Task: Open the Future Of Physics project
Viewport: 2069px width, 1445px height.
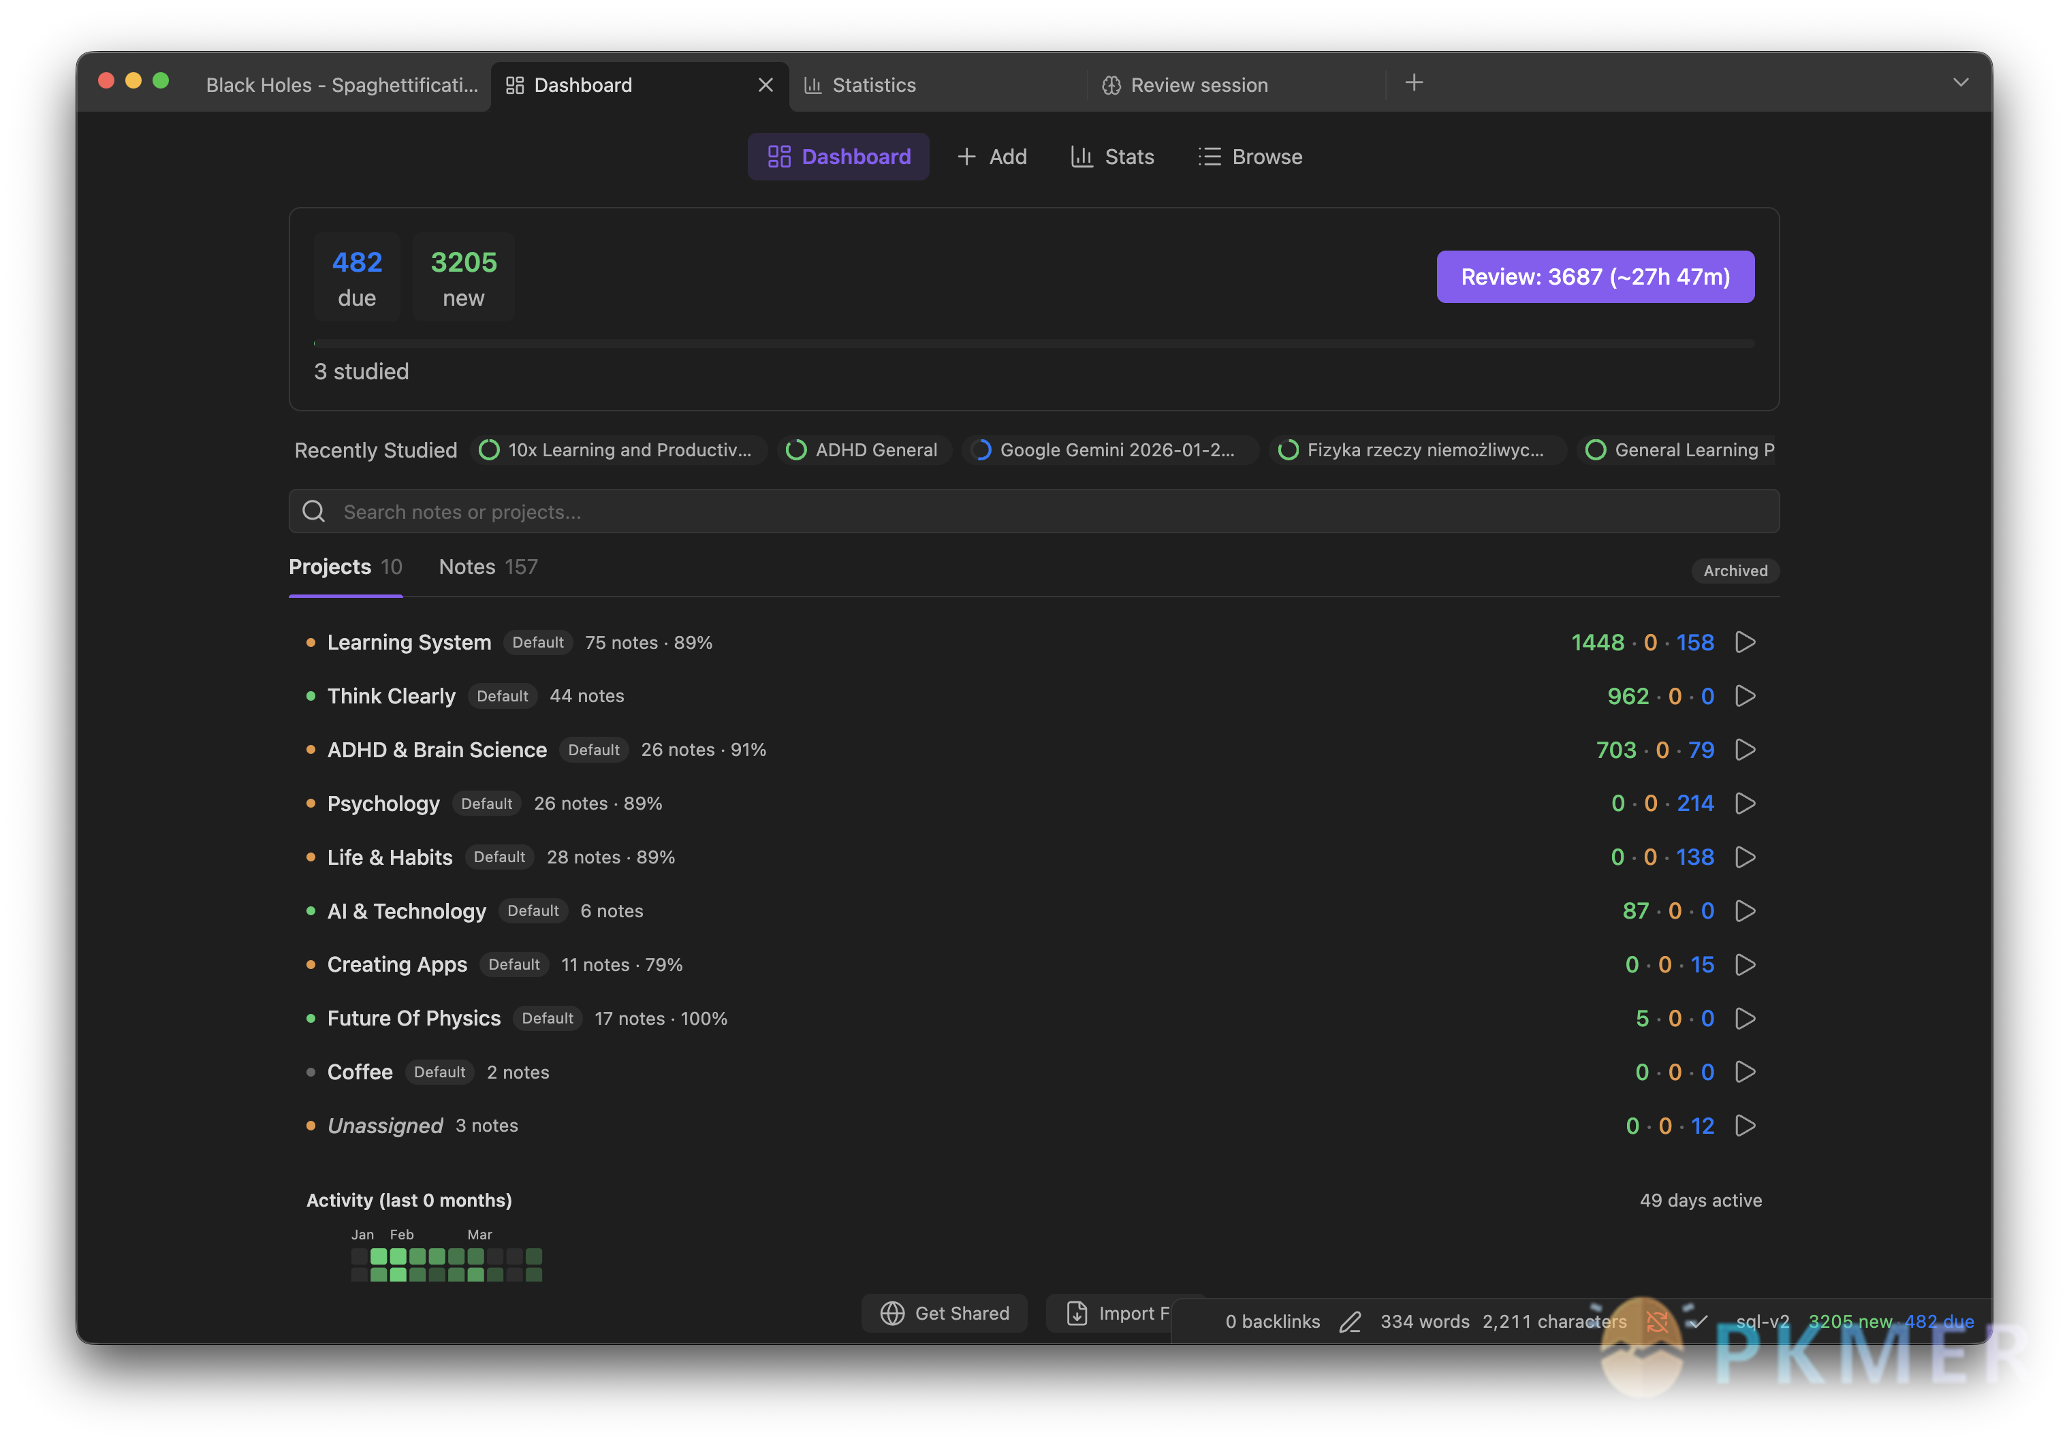Action: pos(413,1018)
